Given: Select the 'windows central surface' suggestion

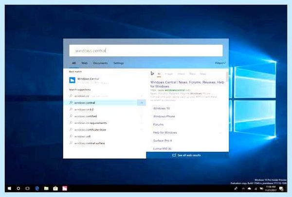Looking at the screenshot, I should click(105, 143).
